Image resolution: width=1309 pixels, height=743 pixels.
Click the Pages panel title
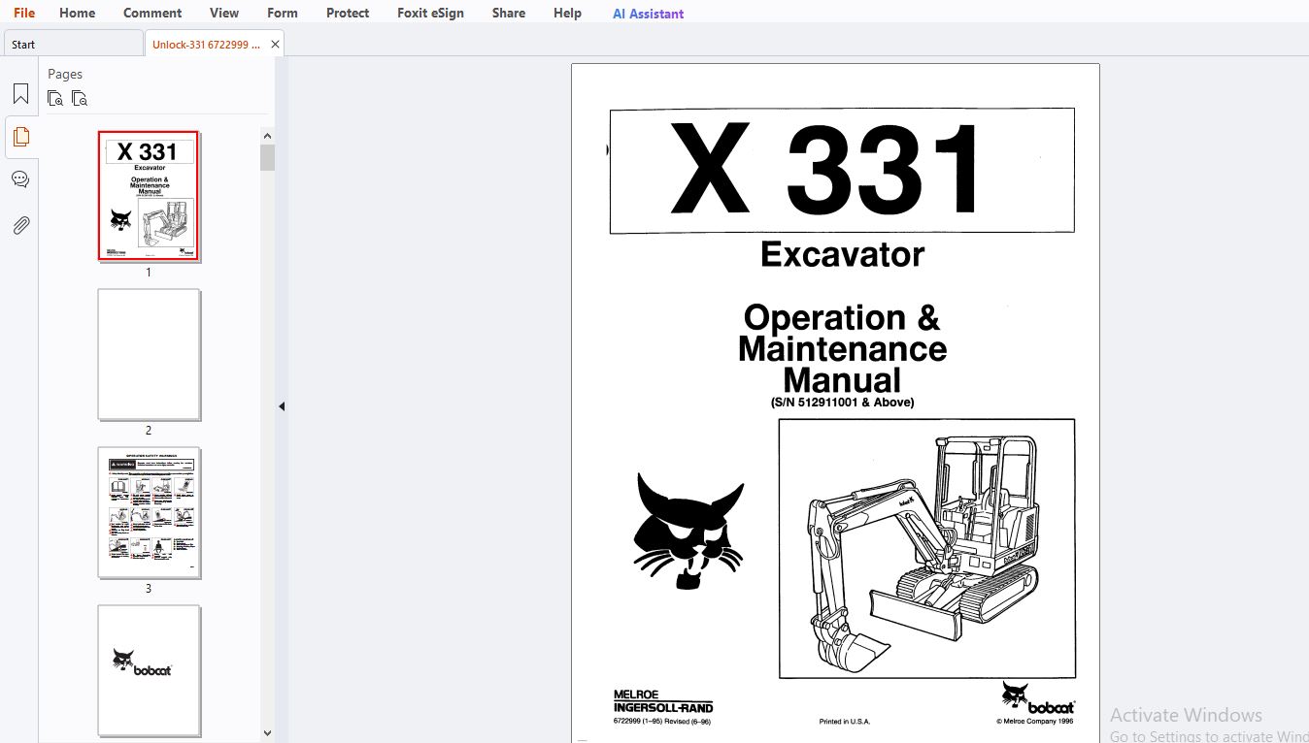pos(65,74)
